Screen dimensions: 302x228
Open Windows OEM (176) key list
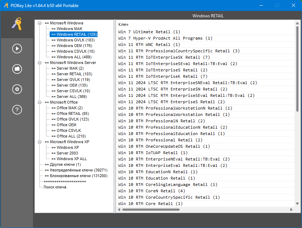click(x=74, y=46)
